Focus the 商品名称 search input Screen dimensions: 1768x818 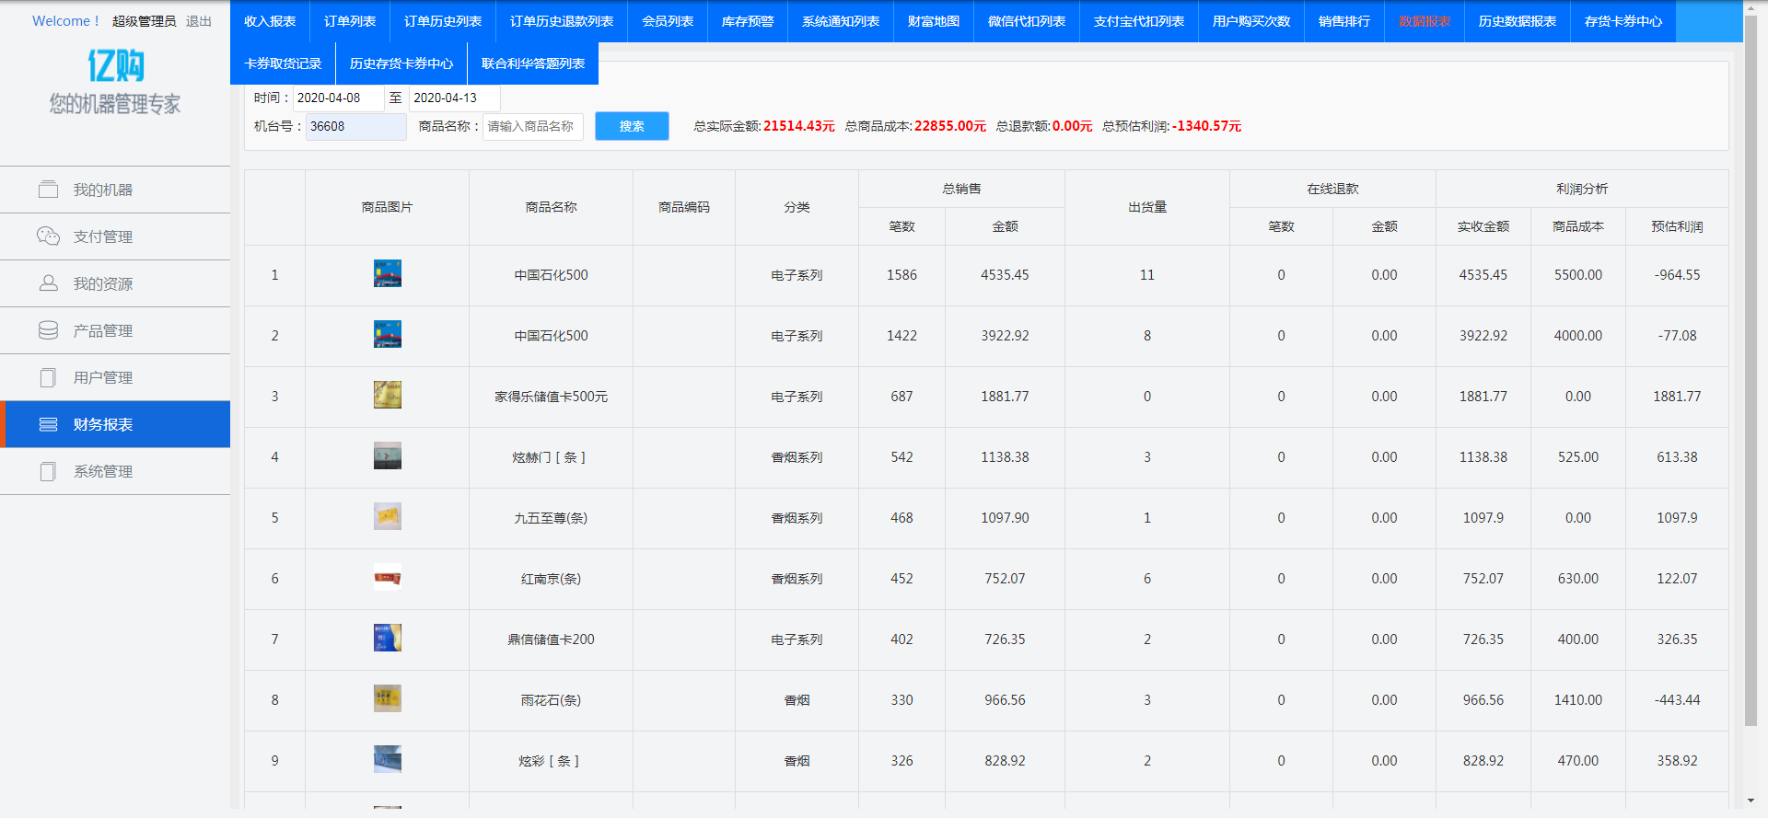click(x=532, y=126)
